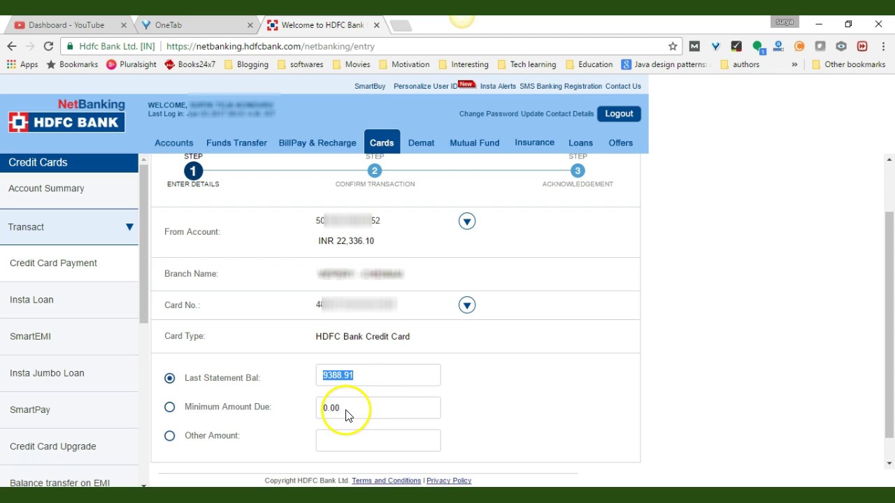
Task: Open the Update Contact Details link
Action: pos(557,114)
